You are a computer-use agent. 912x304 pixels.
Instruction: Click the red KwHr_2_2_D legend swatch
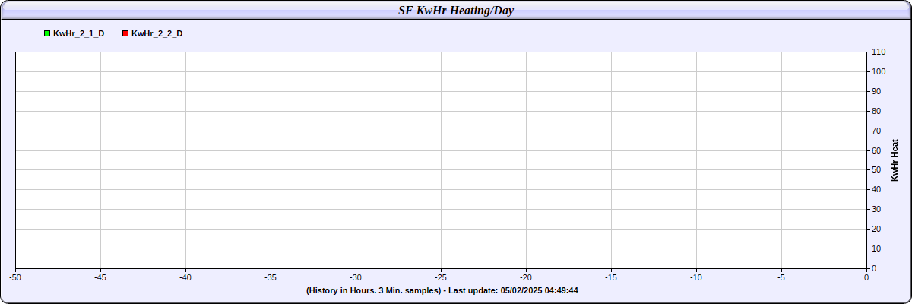pos(125,33)
